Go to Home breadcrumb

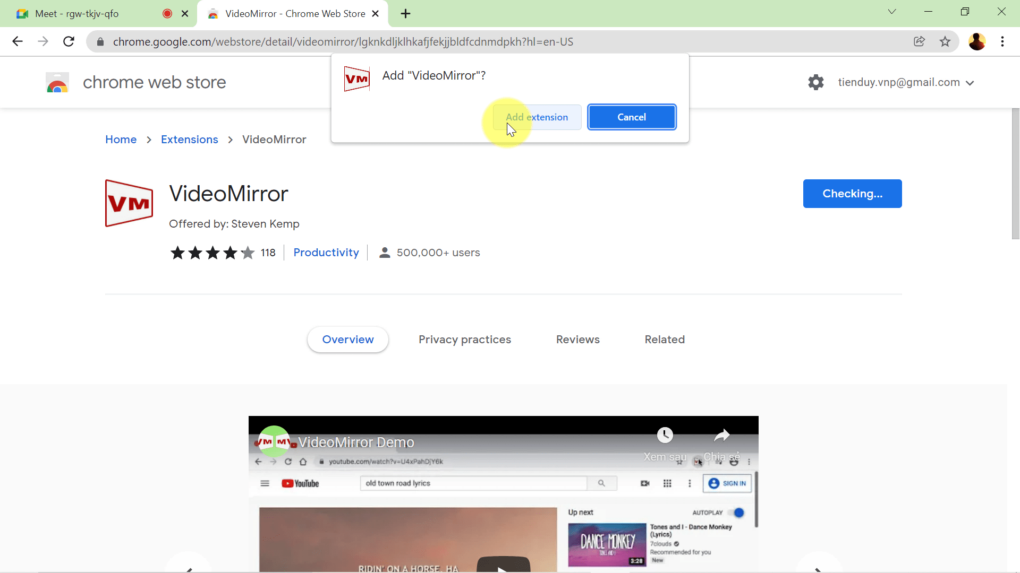pyautogui.click(x=121, y=140)
